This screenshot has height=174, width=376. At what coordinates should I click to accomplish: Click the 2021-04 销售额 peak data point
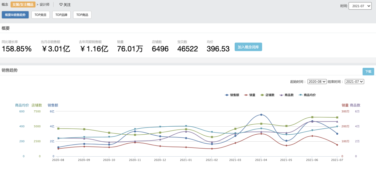point(261,114)
